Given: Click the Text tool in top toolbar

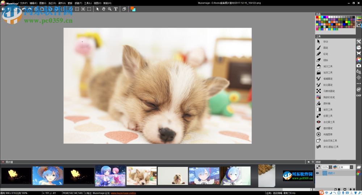Looking at the screenshot, I should pyautogui.click(x=116, y=9).
